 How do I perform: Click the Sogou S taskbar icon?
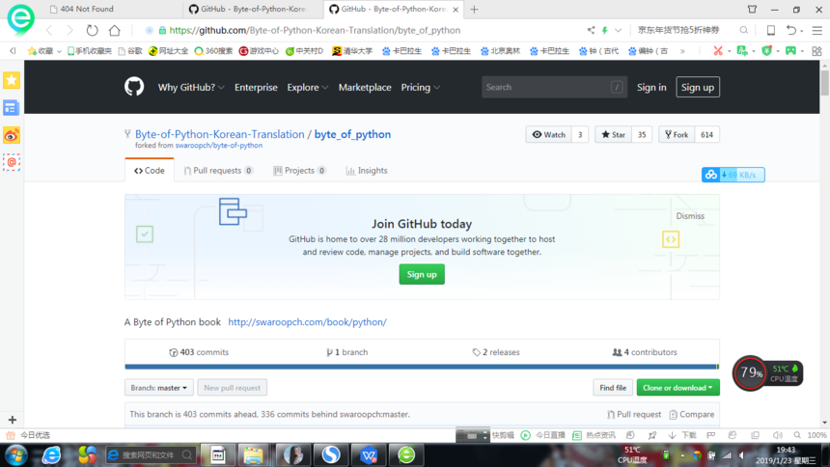tap(331, 454)
